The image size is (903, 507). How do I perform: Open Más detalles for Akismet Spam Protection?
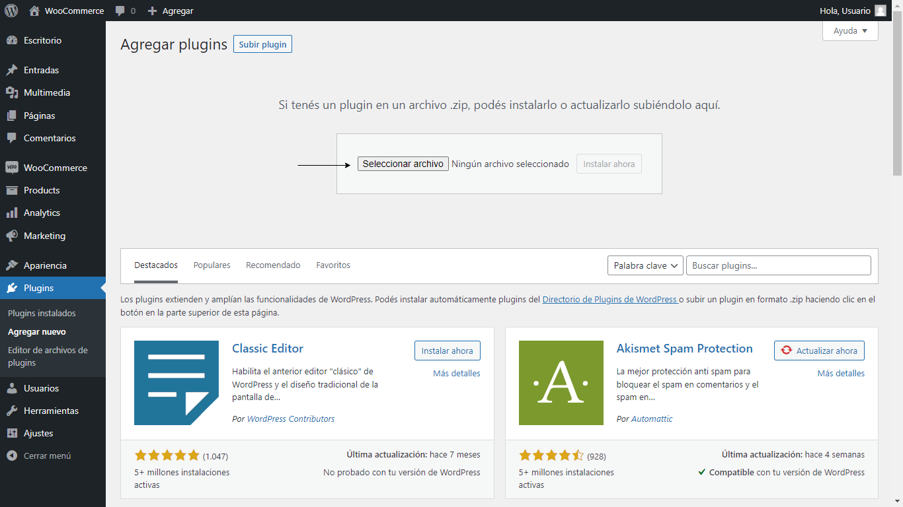point(841,373)
